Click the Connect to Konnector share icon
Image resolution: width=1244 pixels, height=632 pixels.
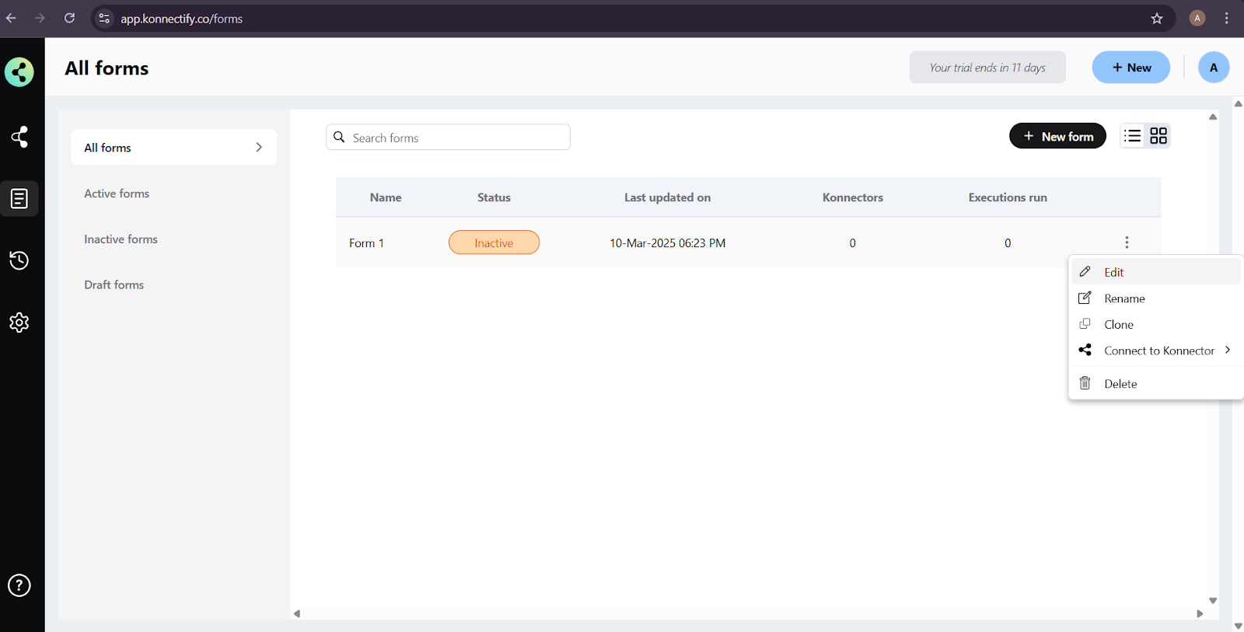[1085, 350]
